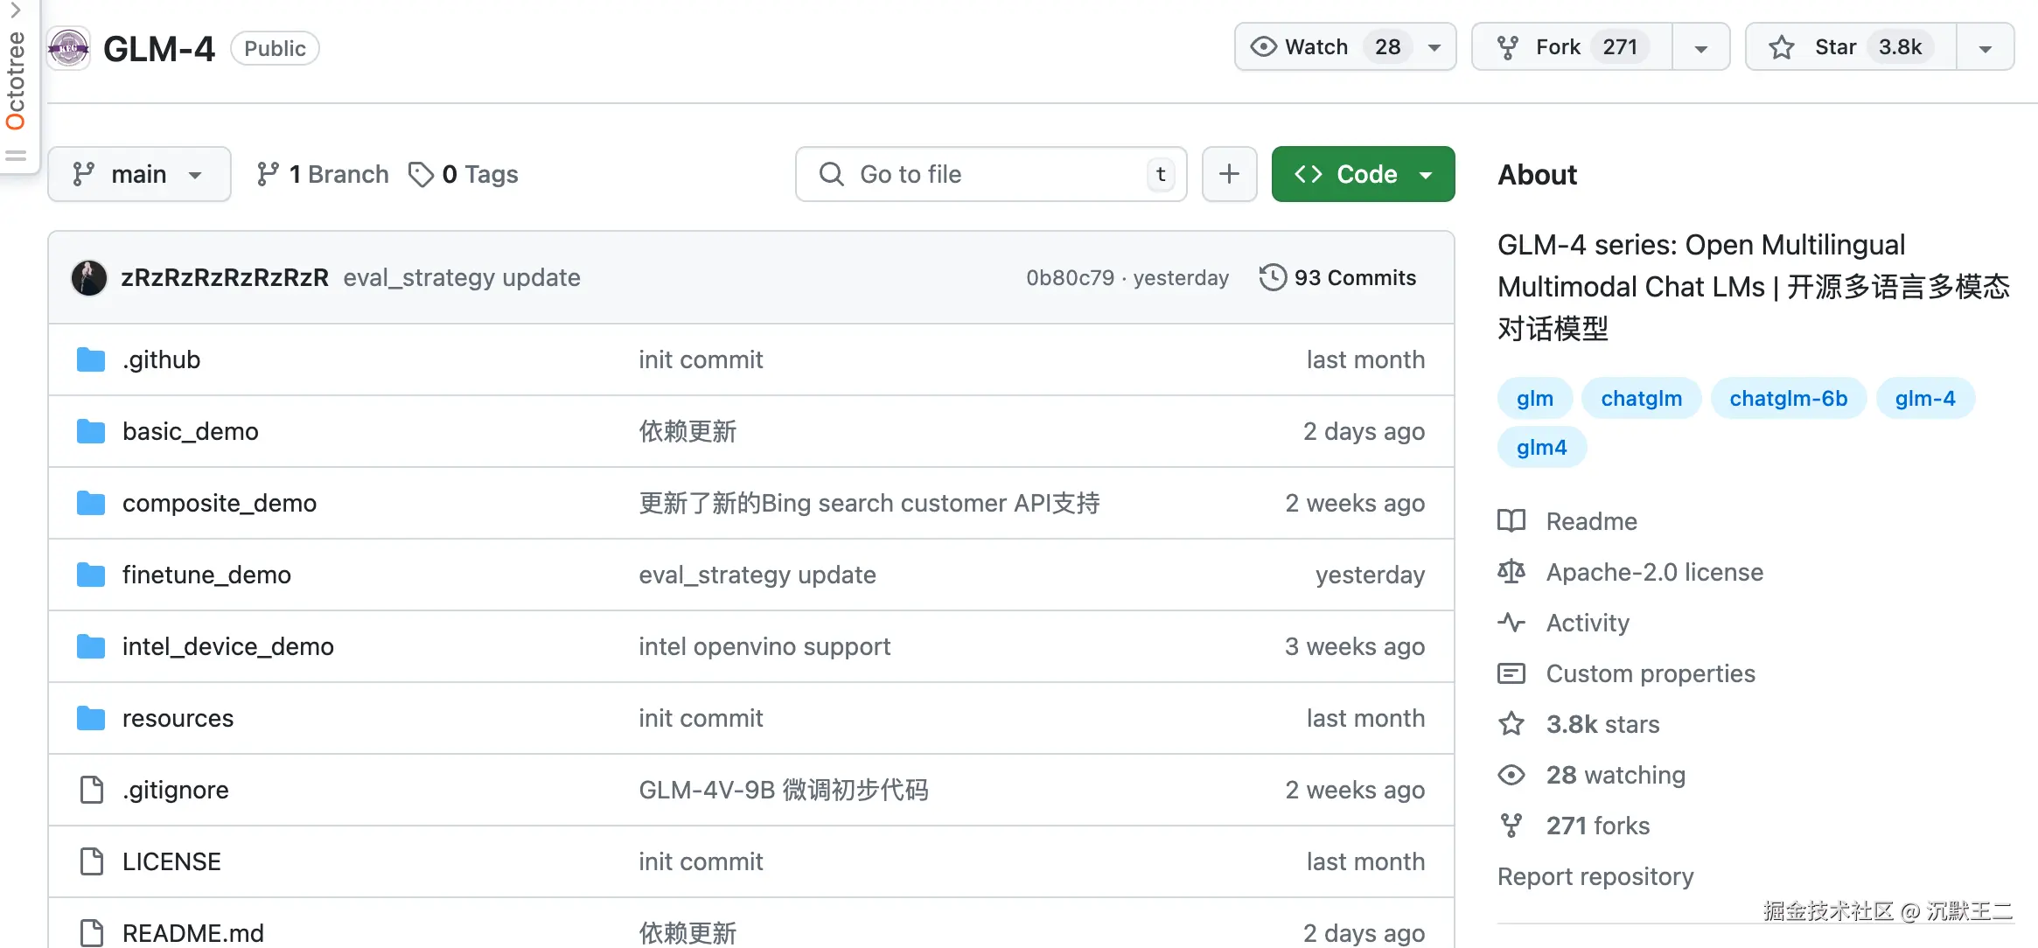Image resolution: width=2038 pixels, height=948 pixels.
Task: Open the star lists dropdown arrow
Action: click(x=1985, y=48)
